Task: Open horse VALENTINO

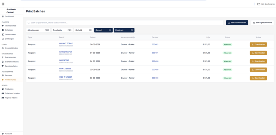Action: tap(64, 60)
